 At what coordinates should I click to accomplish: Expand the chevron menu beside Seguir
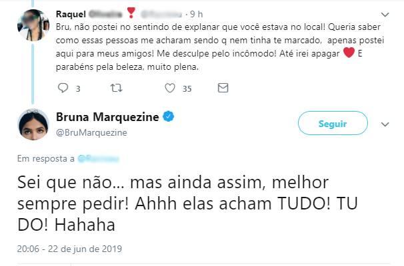click(x=385, y=124)
